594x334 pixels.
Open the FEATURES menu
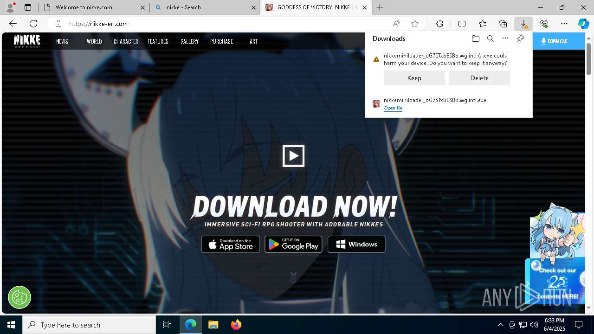158,41
